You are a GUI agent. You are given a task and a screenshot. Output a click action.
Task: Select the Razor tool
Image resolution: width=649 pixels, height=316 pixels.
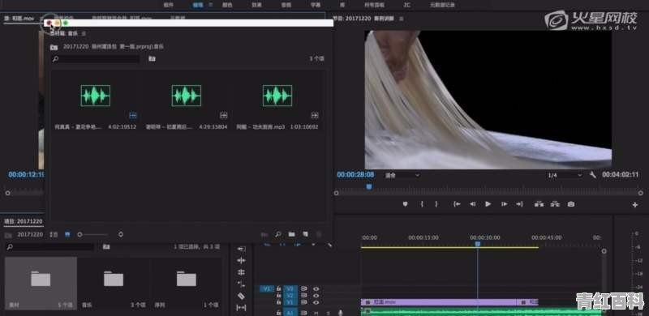(241, 296)
